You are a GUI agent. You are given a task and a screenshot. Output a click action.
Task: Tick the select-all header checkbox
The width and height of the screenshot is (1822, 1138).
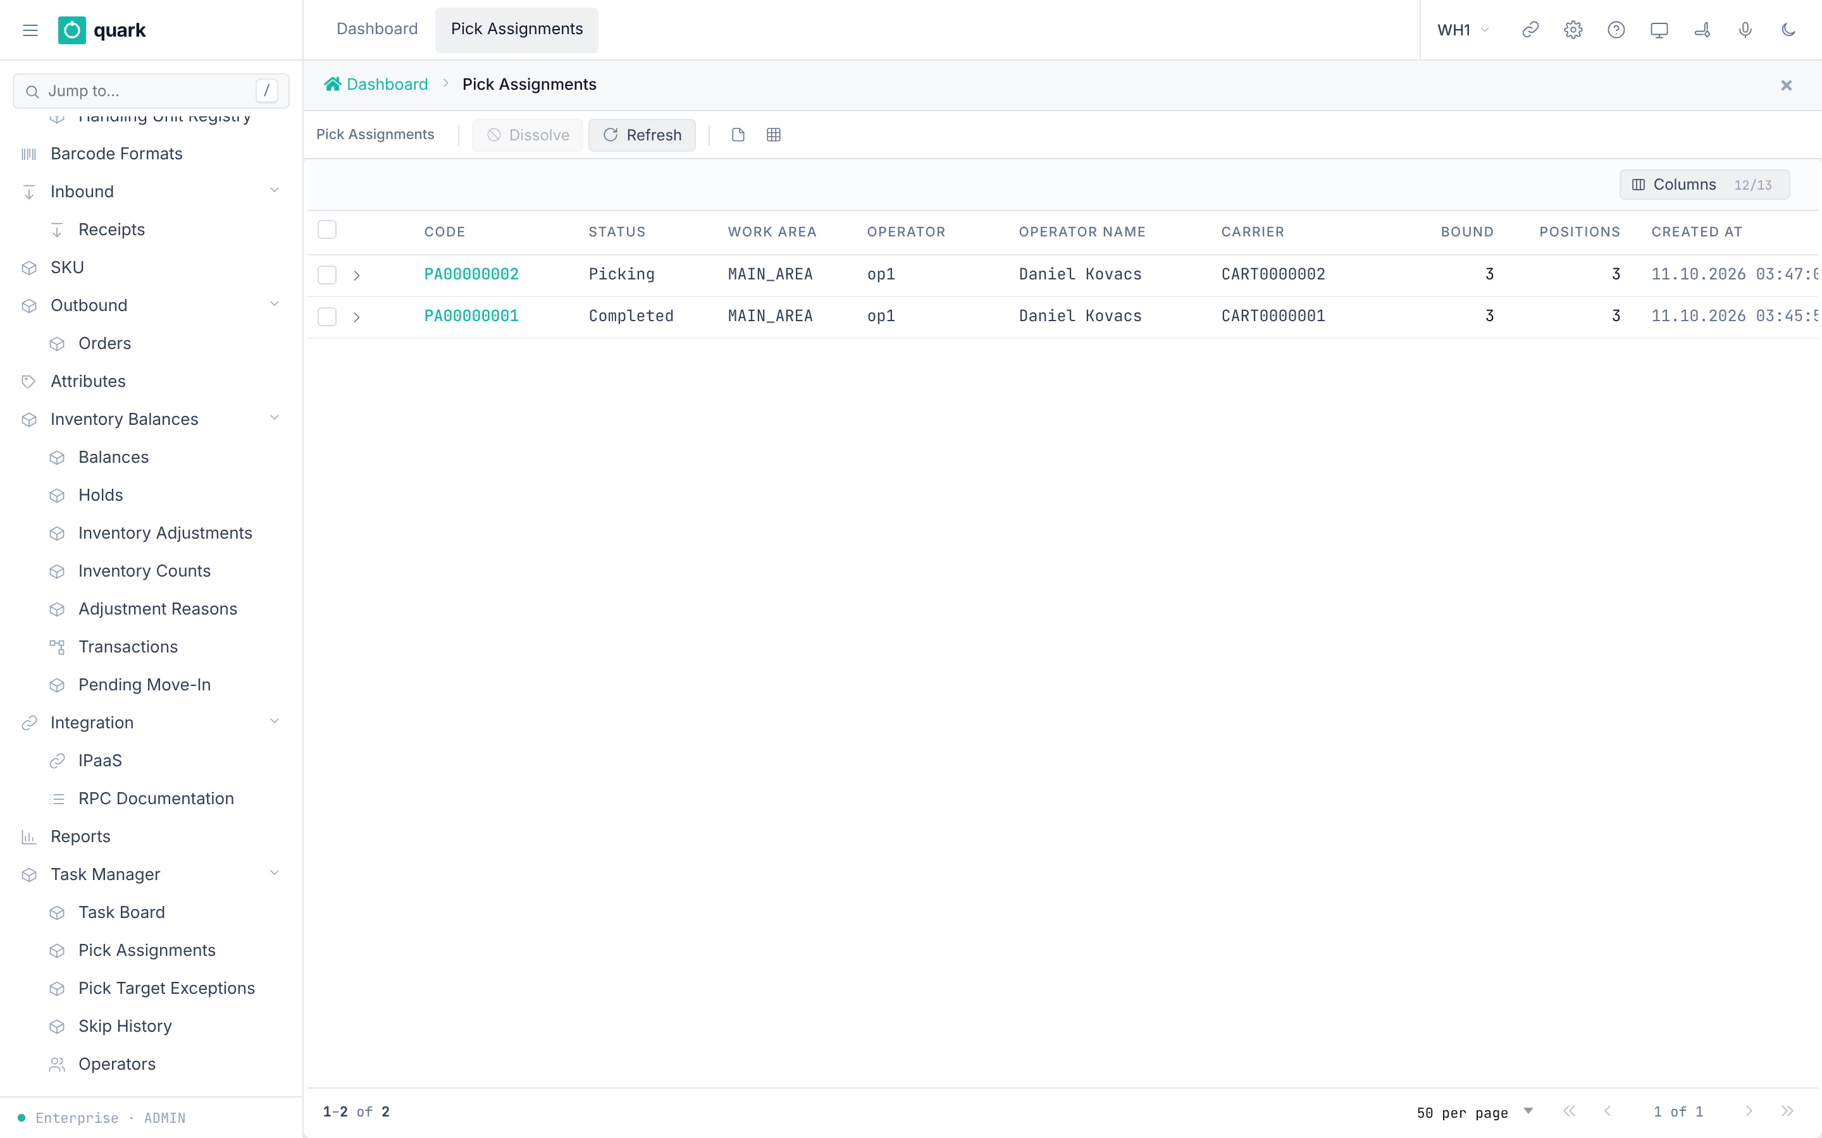(x=326, y=229)
